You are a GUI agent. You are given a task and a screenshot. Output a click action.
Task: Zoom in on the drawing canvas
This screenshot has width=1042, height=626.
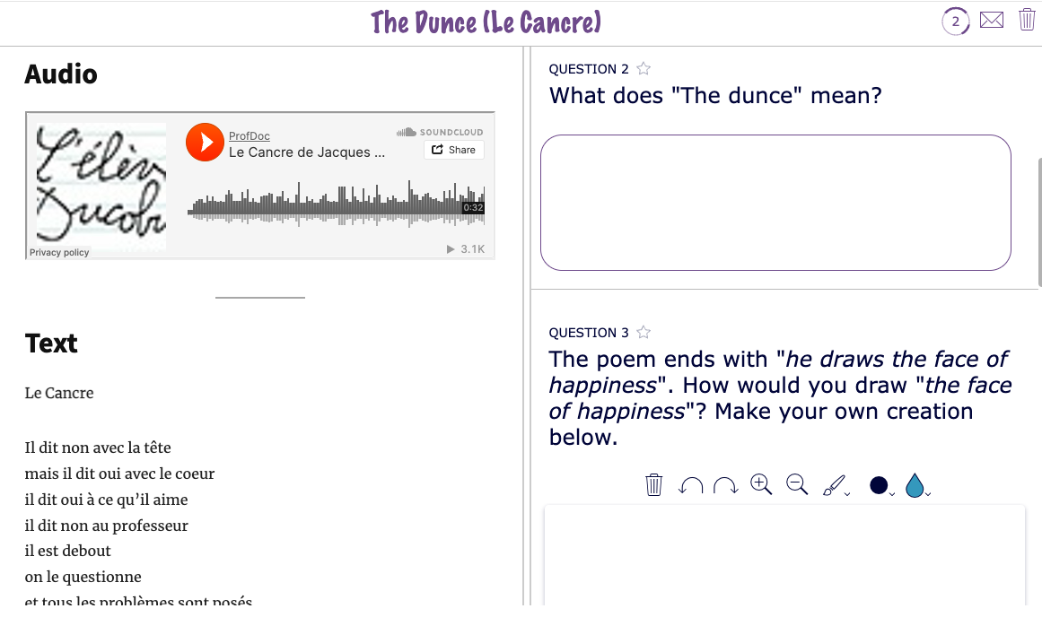click(x=760, y=484)
